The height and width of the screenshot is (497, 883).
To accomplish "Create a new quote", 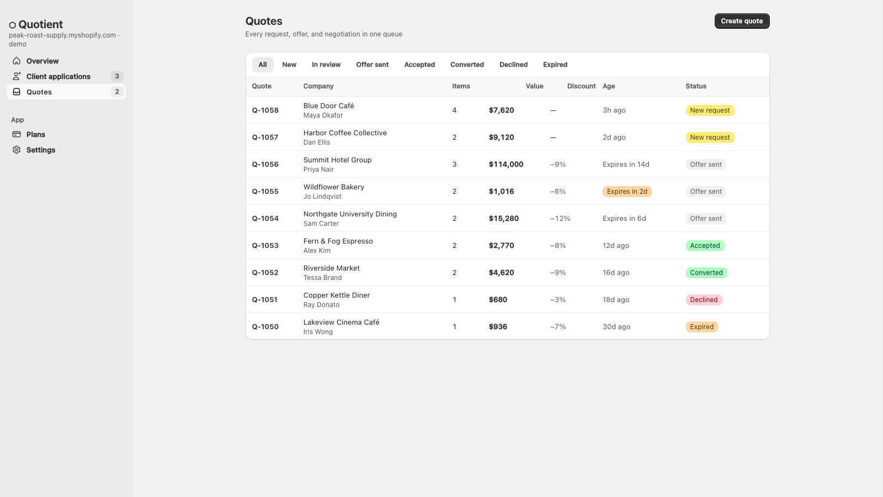I will (x=742, y=21).
